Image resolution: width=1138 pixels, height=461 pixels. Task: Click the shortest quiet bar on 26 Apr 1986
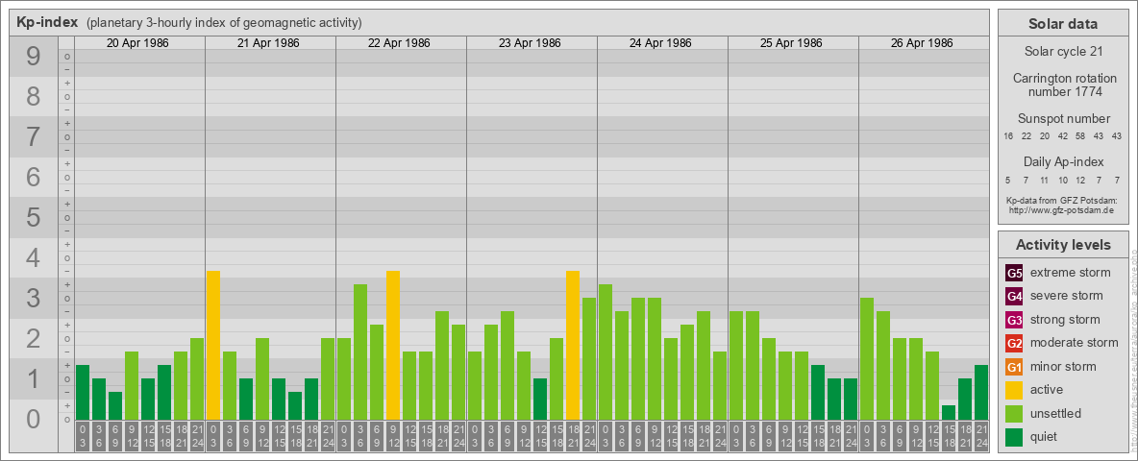point(949,412)
